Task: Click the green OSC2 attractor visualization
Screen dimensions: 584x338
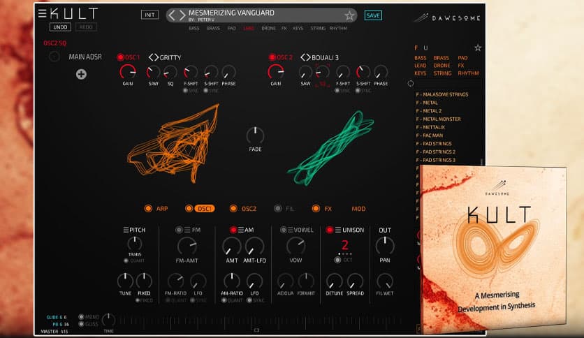Action: [x=330, y=148]
